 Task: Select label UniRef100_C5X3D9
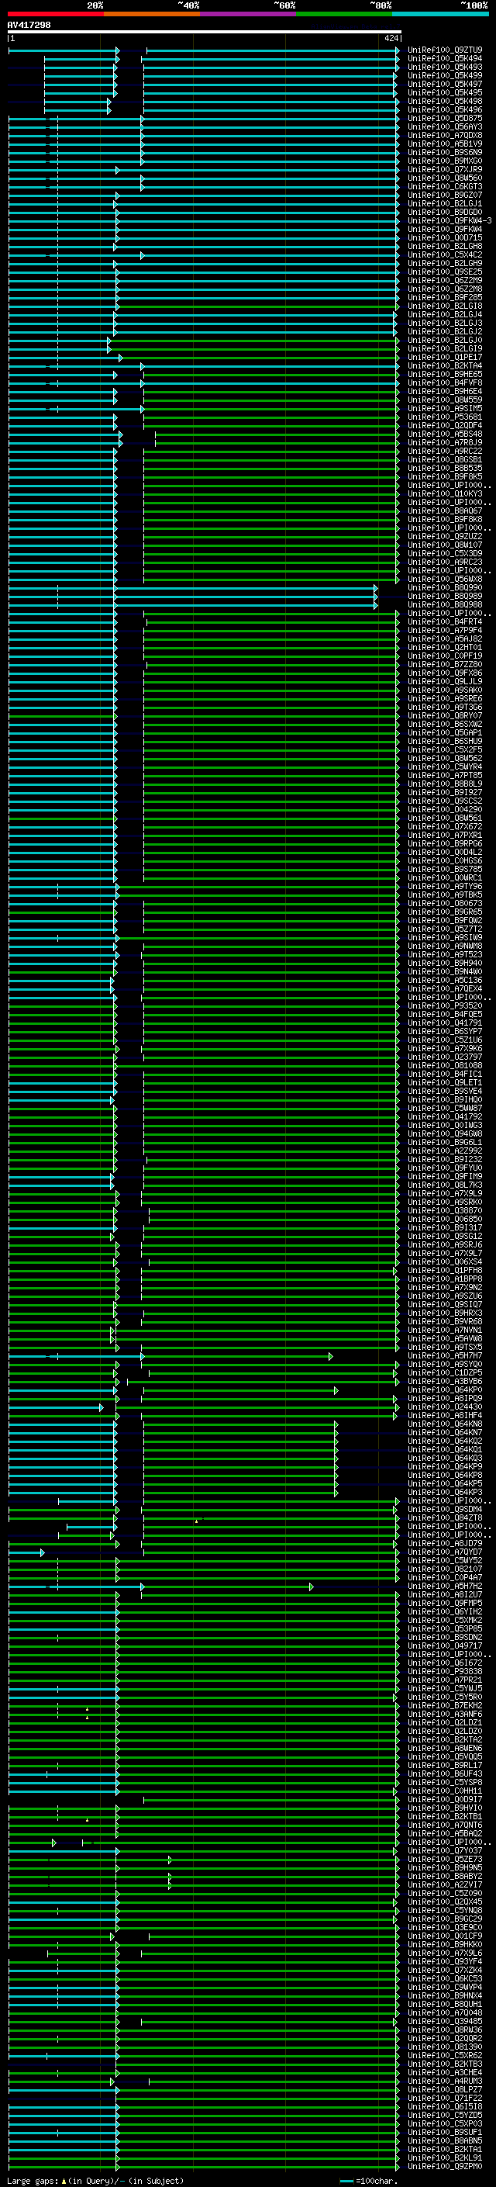[x=445, y=554]
